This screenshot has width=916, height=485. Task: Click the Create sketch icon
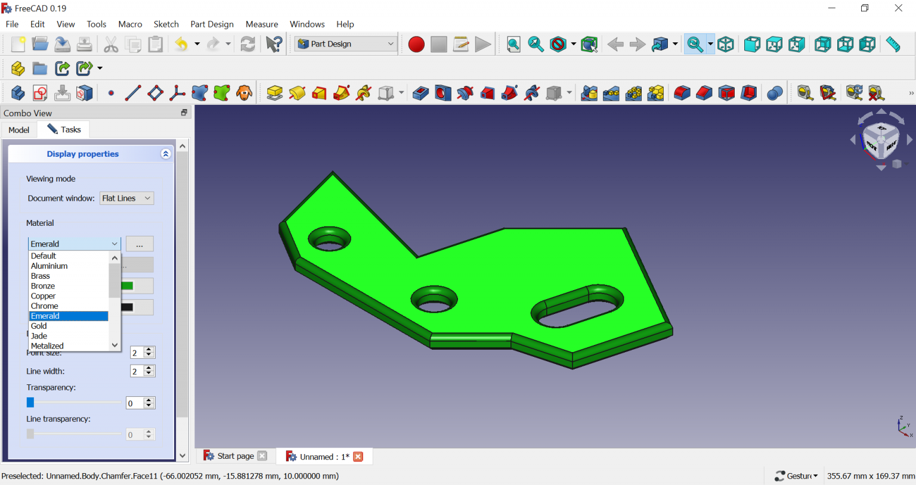point(40,94)
